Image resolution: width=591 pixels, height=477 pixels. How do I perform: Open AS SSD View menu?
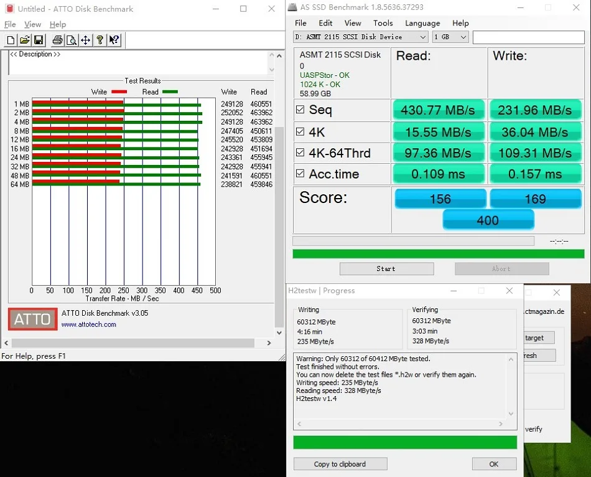pos(353,23)
